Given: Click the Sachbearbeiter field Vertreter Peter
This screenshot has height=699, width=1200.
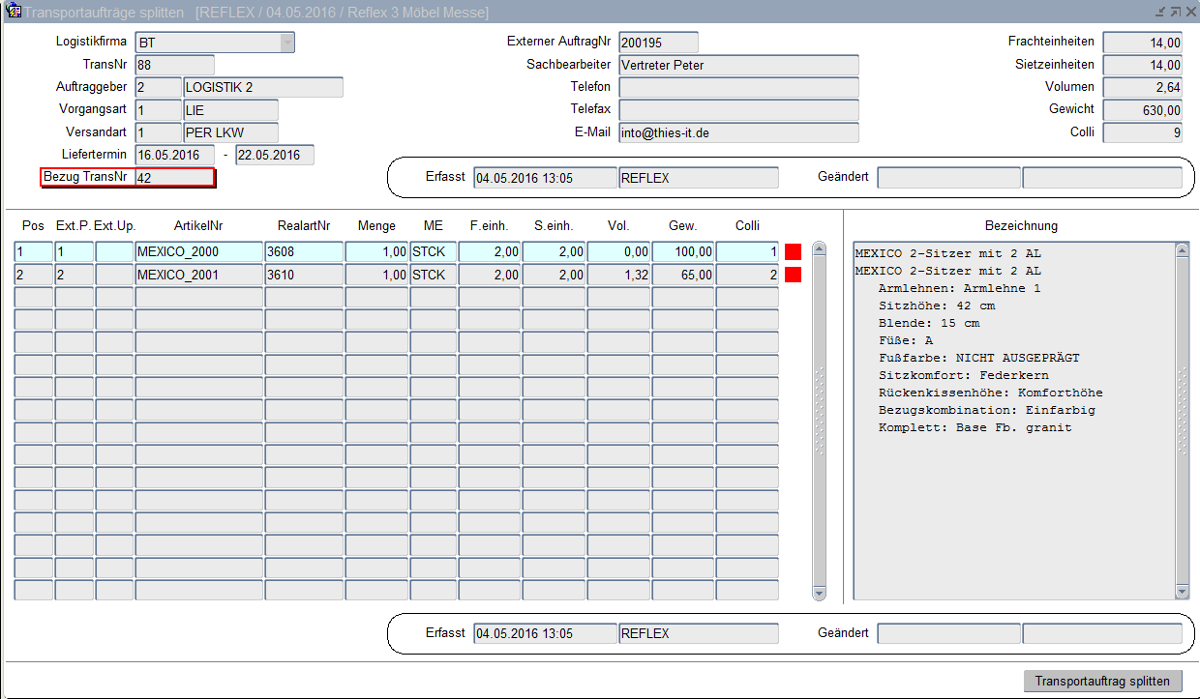Looking at the screenshot, I should 738,65.
